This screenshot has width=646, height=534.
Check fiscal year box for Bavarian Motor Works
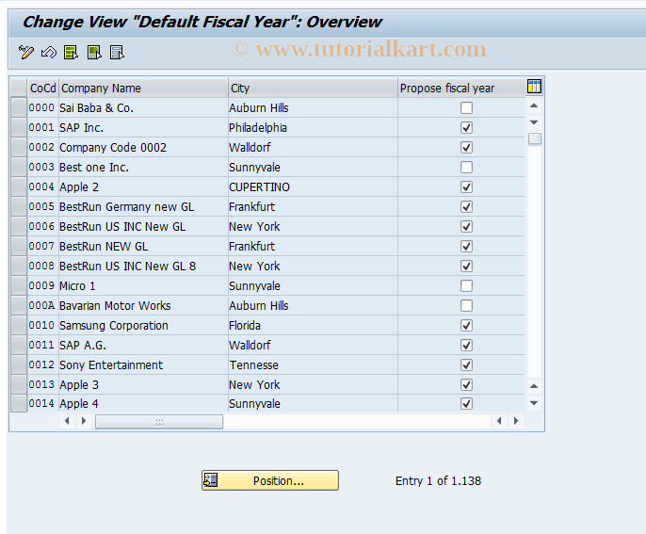point(466,306)
